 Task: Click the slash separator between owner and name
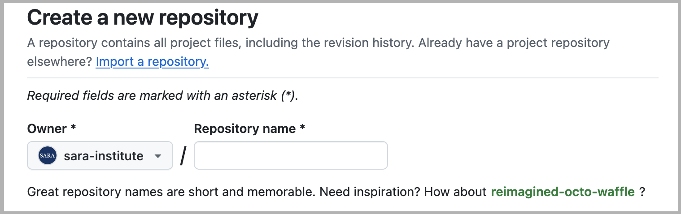pos(183,156)
